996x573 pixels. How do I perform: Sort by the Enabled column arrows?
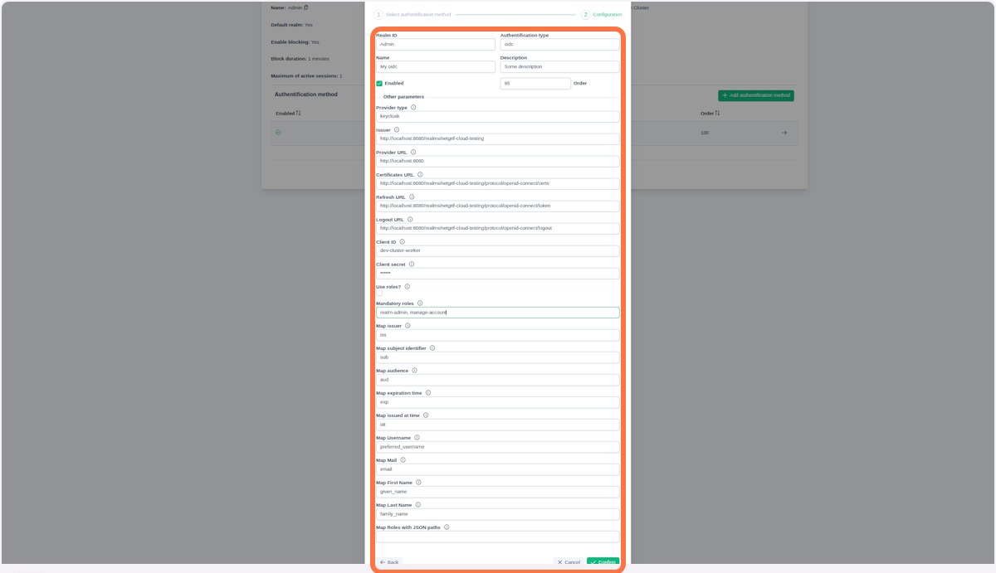click(x=298, y=113)
